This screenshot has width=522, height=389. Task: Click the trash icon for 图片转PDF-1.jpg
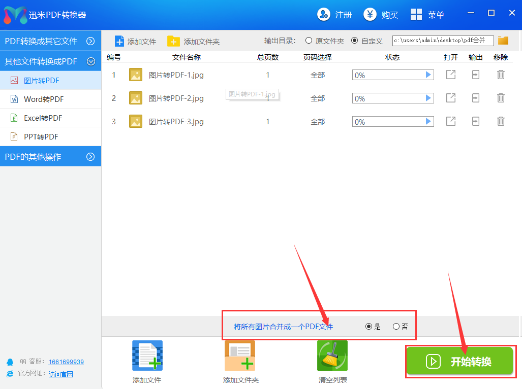[x=501, y=75]
